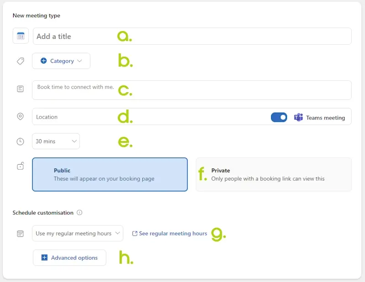Open the Category dropdown

[61, 61]
